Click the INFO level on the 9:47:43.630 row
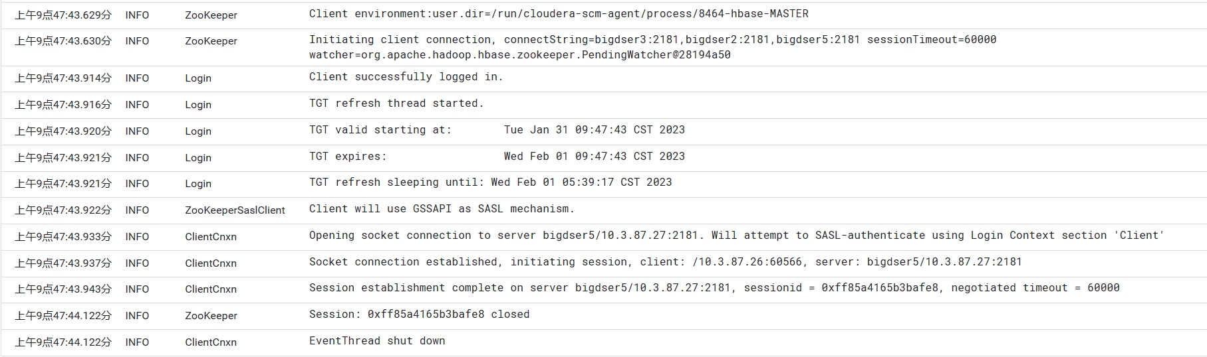This screenshot has height=357, width=1207. tap(137, 41)
